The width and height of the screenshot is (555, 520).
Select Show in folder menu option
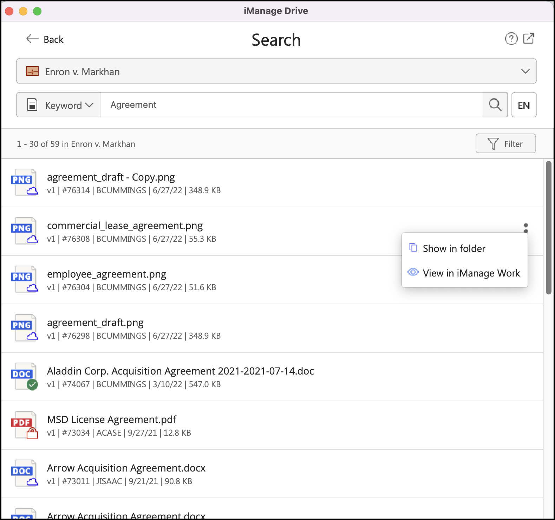pos(465,248)
